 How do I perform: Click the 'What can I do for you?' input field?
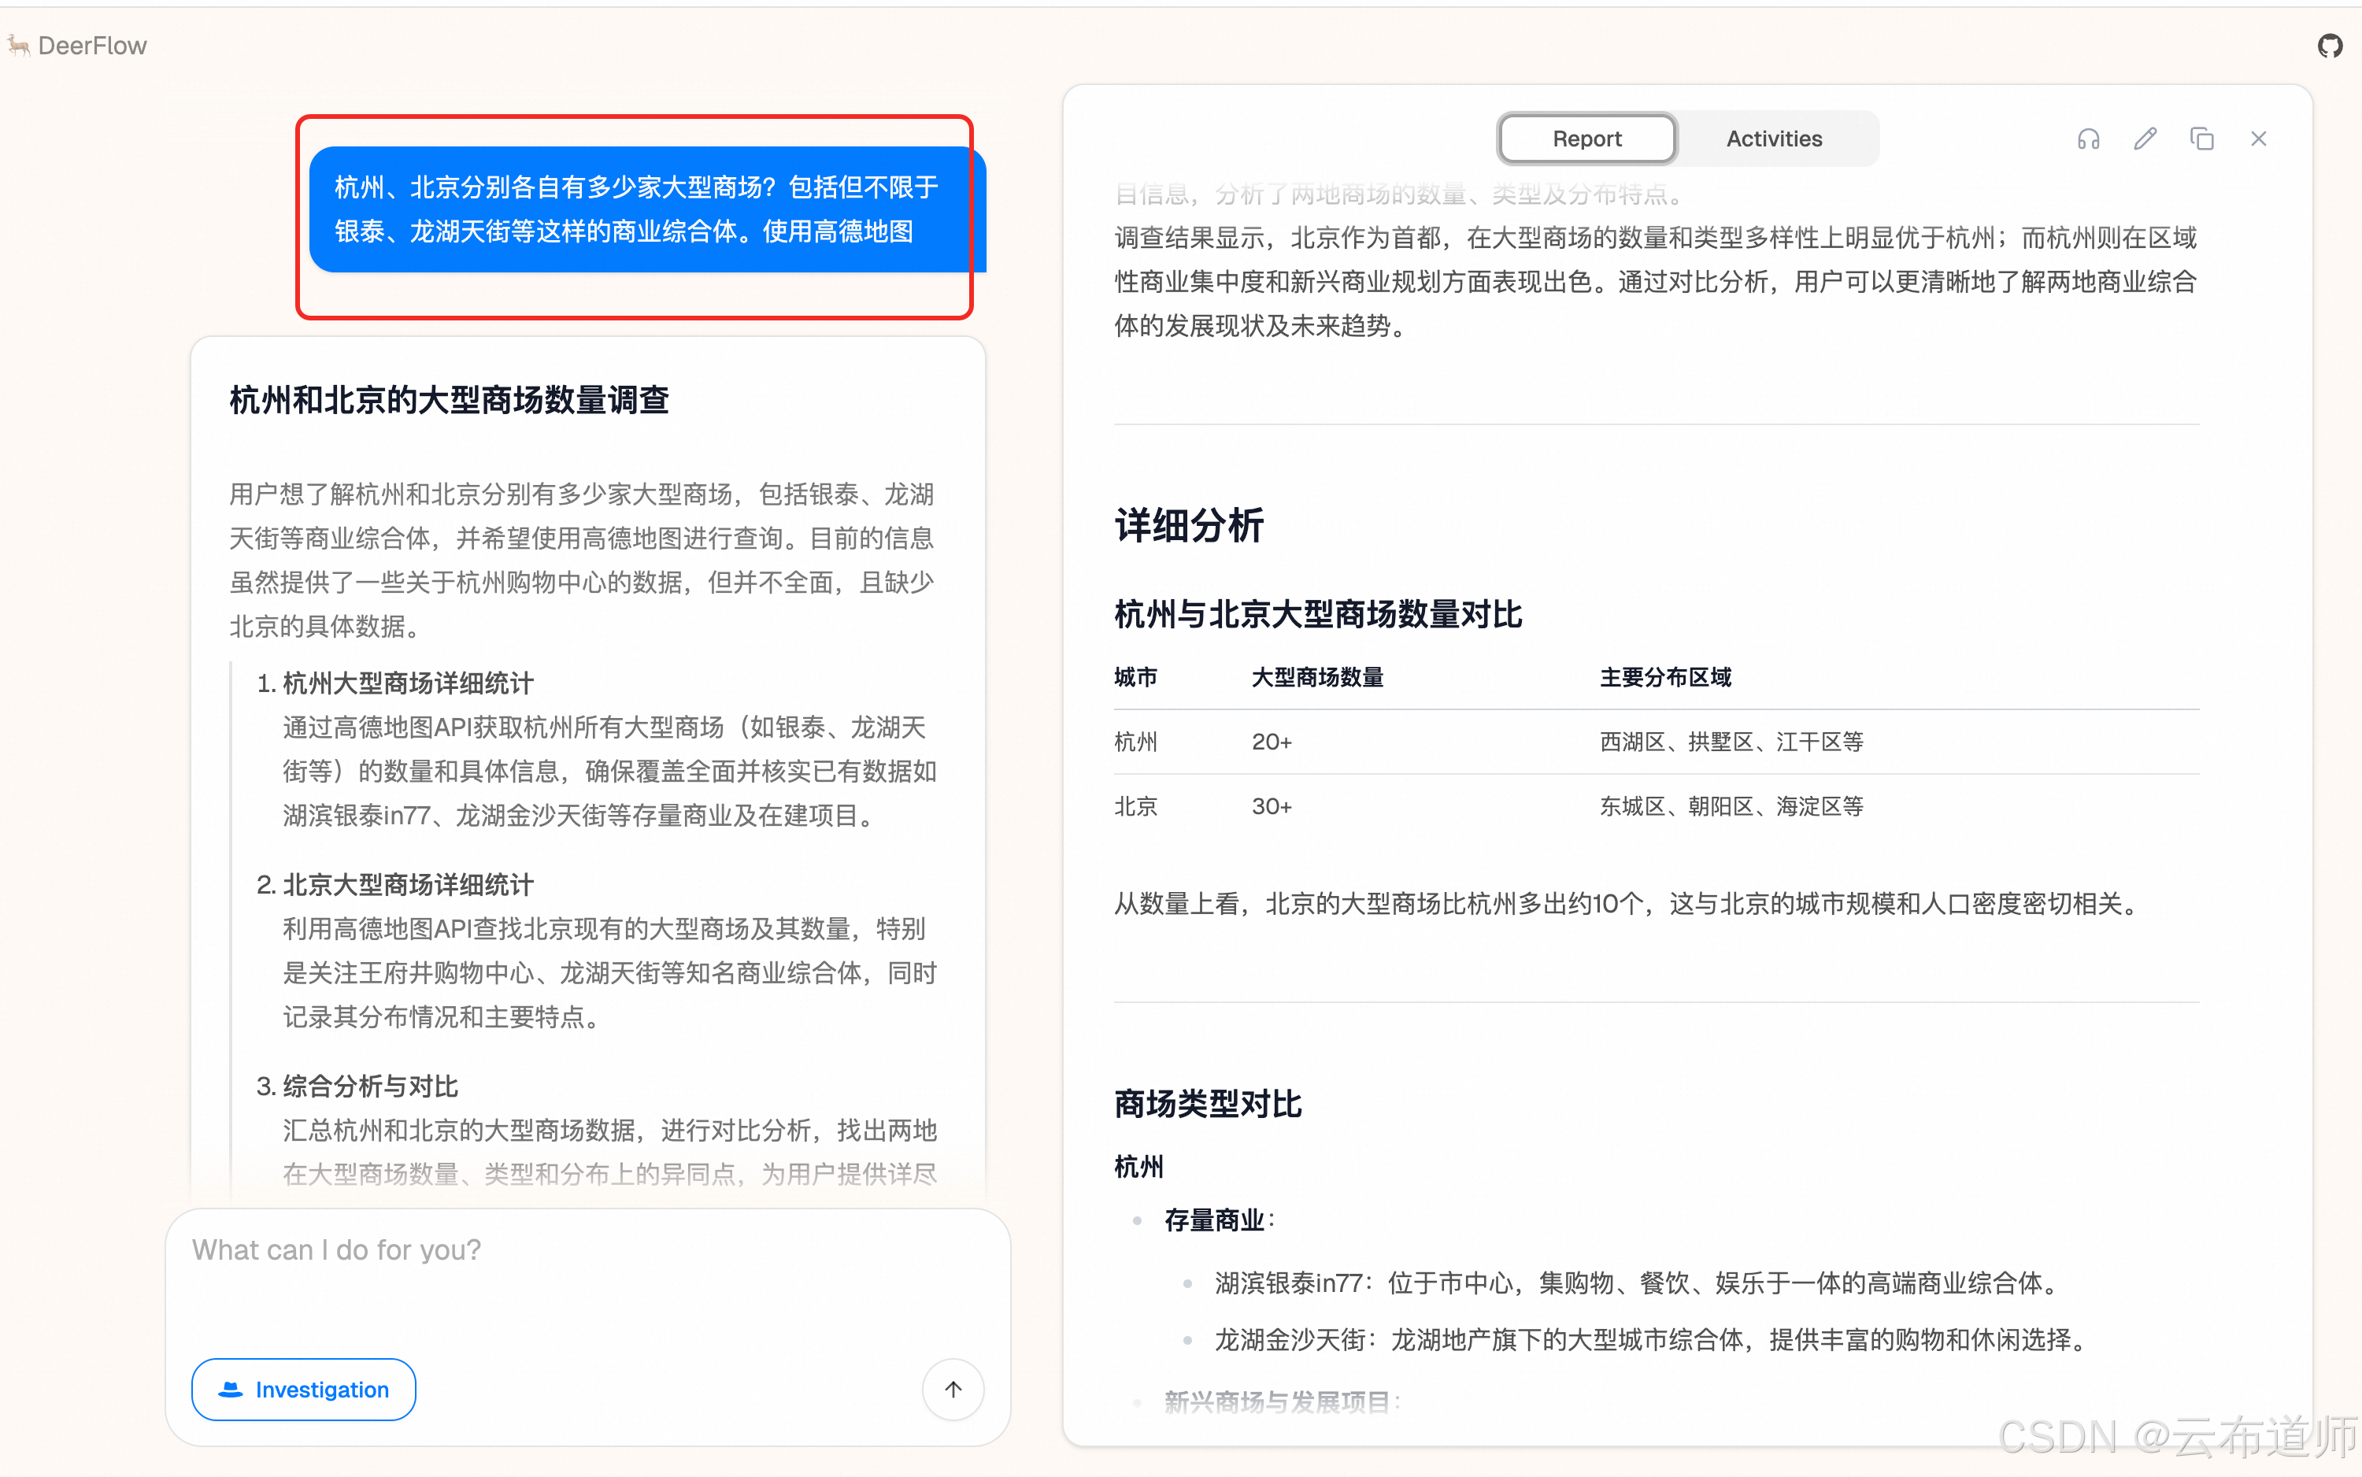336,1250
